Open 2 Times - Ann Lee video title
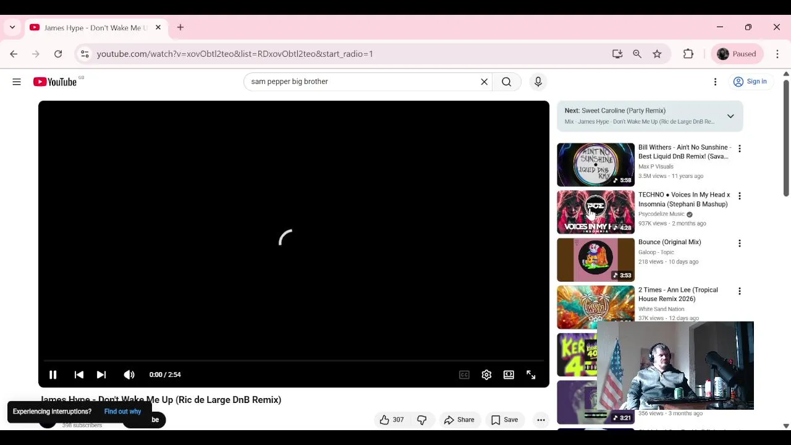The image size is (791, 445). (x=678, y=294)
